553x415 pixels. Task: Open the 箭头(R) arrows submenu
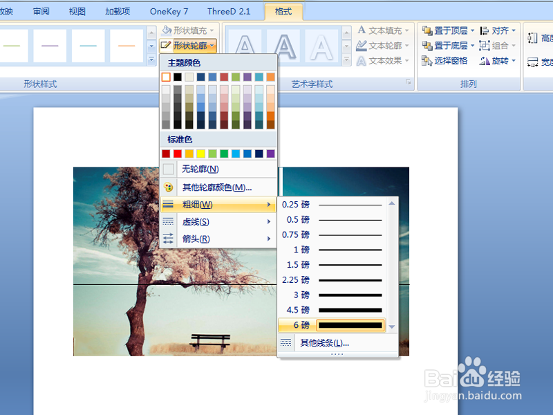coord(218,239)
